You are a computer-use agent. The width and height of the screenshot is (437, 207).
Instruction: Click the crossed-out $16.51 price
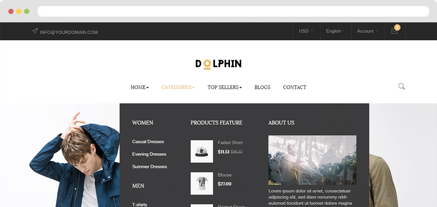[236, 152]
